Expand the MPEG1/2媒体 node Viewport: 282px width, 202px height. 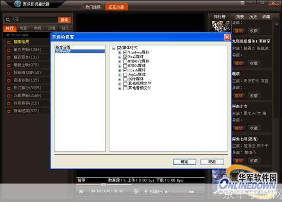coord(119,62)
